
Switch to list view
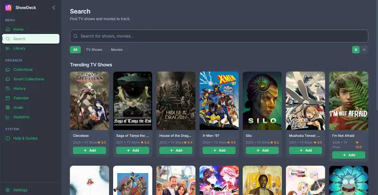coord(364,50)
